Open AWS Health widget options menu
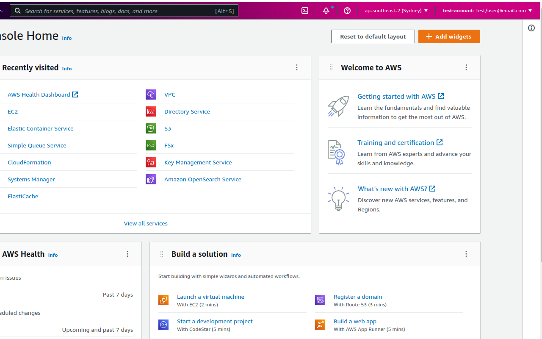This screenshot has height=339, width=542. pos(127,254)
